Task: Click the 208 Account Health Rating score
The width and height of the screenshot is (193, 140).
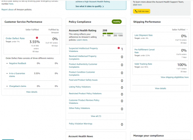Action: pos(105,30)
